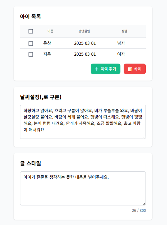Select the weather settings textarea under 날씨설정
167x225 pixels.
83,121
